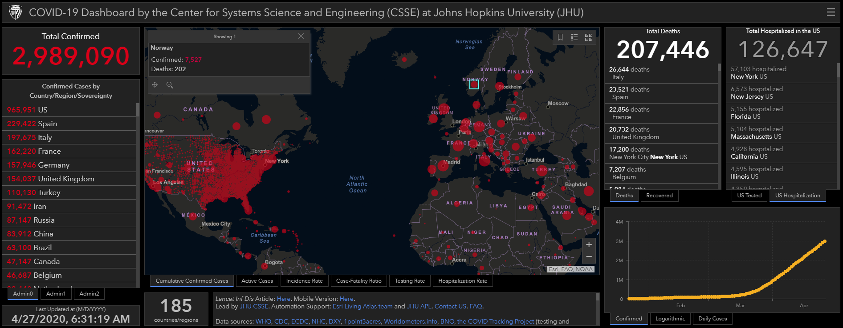Open the map legend list icon
The height and width of the screenshot is (328, 843).
[x=574, y=37]
